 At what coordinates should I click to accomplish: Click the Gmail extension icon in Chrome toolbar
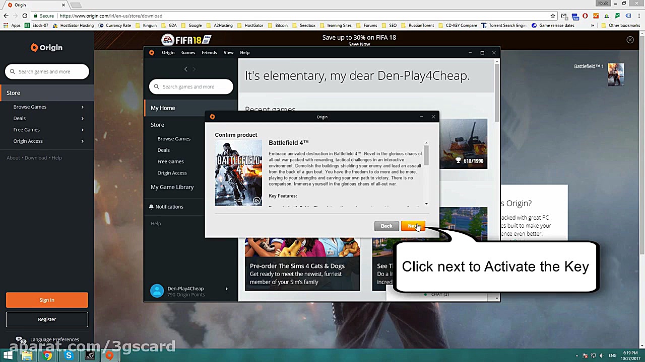point(564,16)
